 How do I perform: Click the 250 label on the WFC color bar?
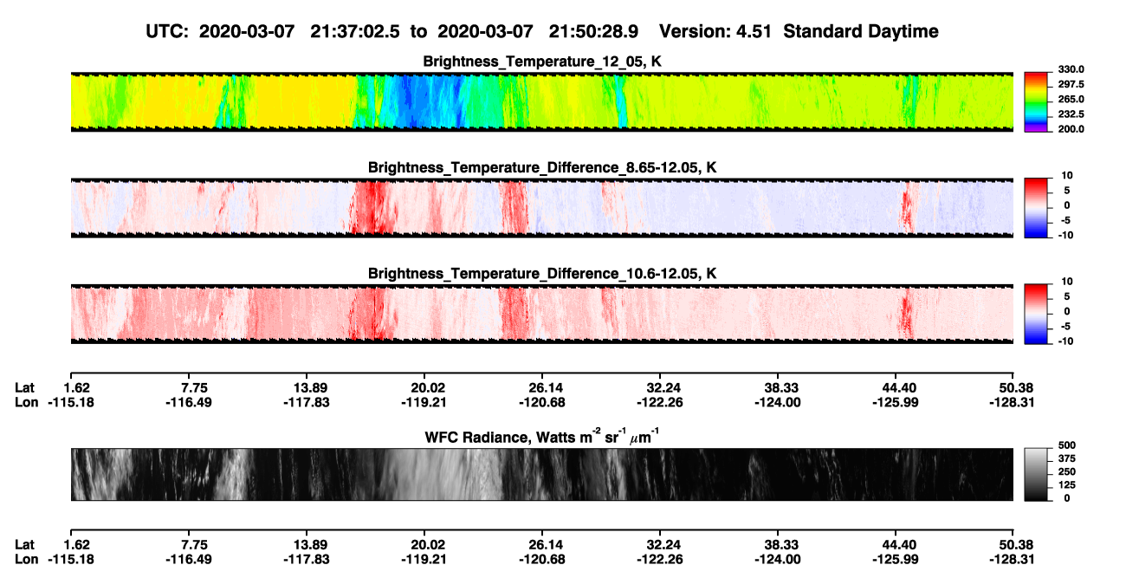[1066, 472]
